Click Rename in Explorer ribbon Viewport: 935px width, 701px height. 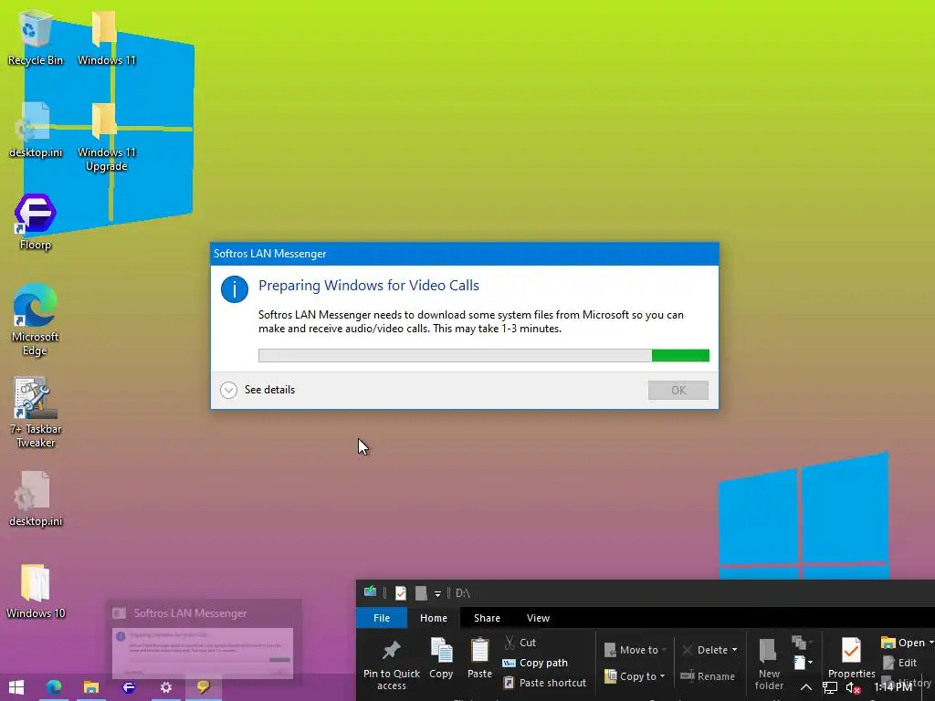(708, 676)
